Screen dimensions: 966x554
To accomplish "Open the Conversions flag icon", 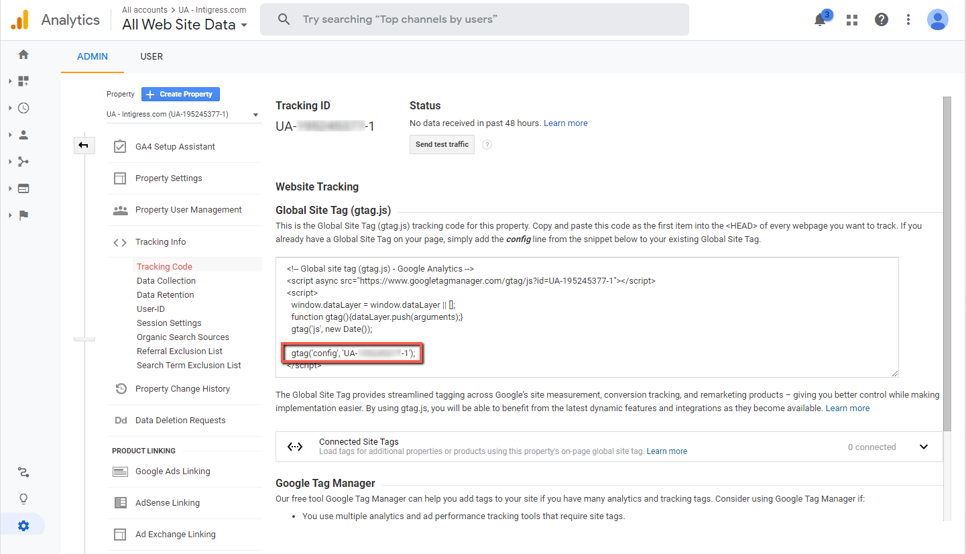I will pos(23,215).
